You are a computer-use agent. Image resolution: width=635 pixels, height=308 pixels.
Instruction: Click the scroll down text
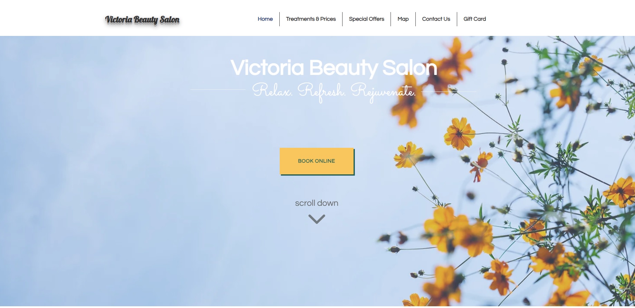[317, 203]
